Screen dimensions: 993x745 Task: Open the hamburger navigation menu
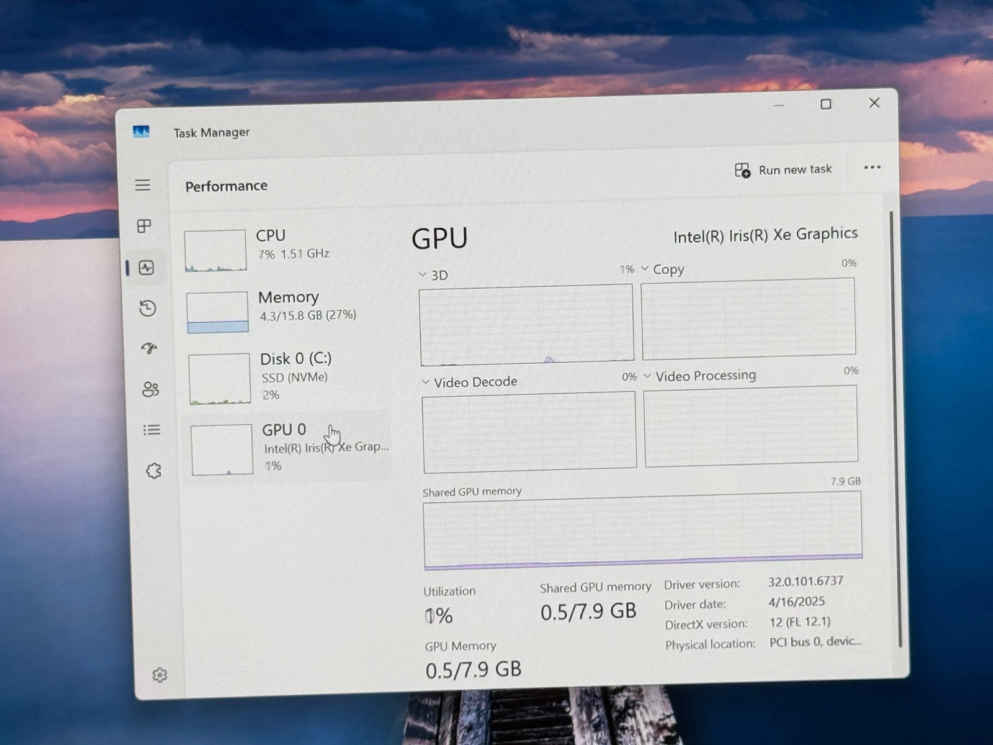pos(143,185)
